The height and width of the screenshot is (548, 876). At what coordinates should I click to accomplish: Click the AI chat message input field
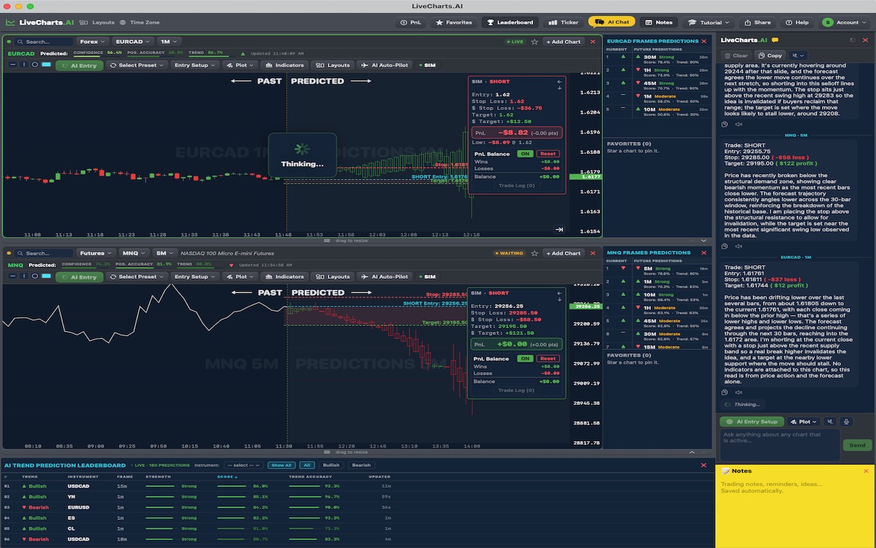(x=780, y=444)
